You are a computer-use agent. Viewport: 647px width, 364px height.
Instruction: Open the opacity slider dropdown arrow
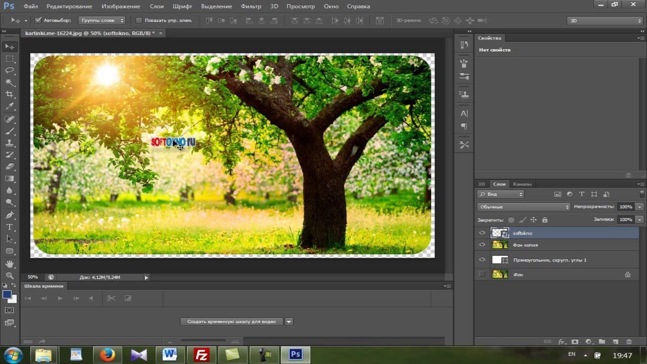click(640, 207)
